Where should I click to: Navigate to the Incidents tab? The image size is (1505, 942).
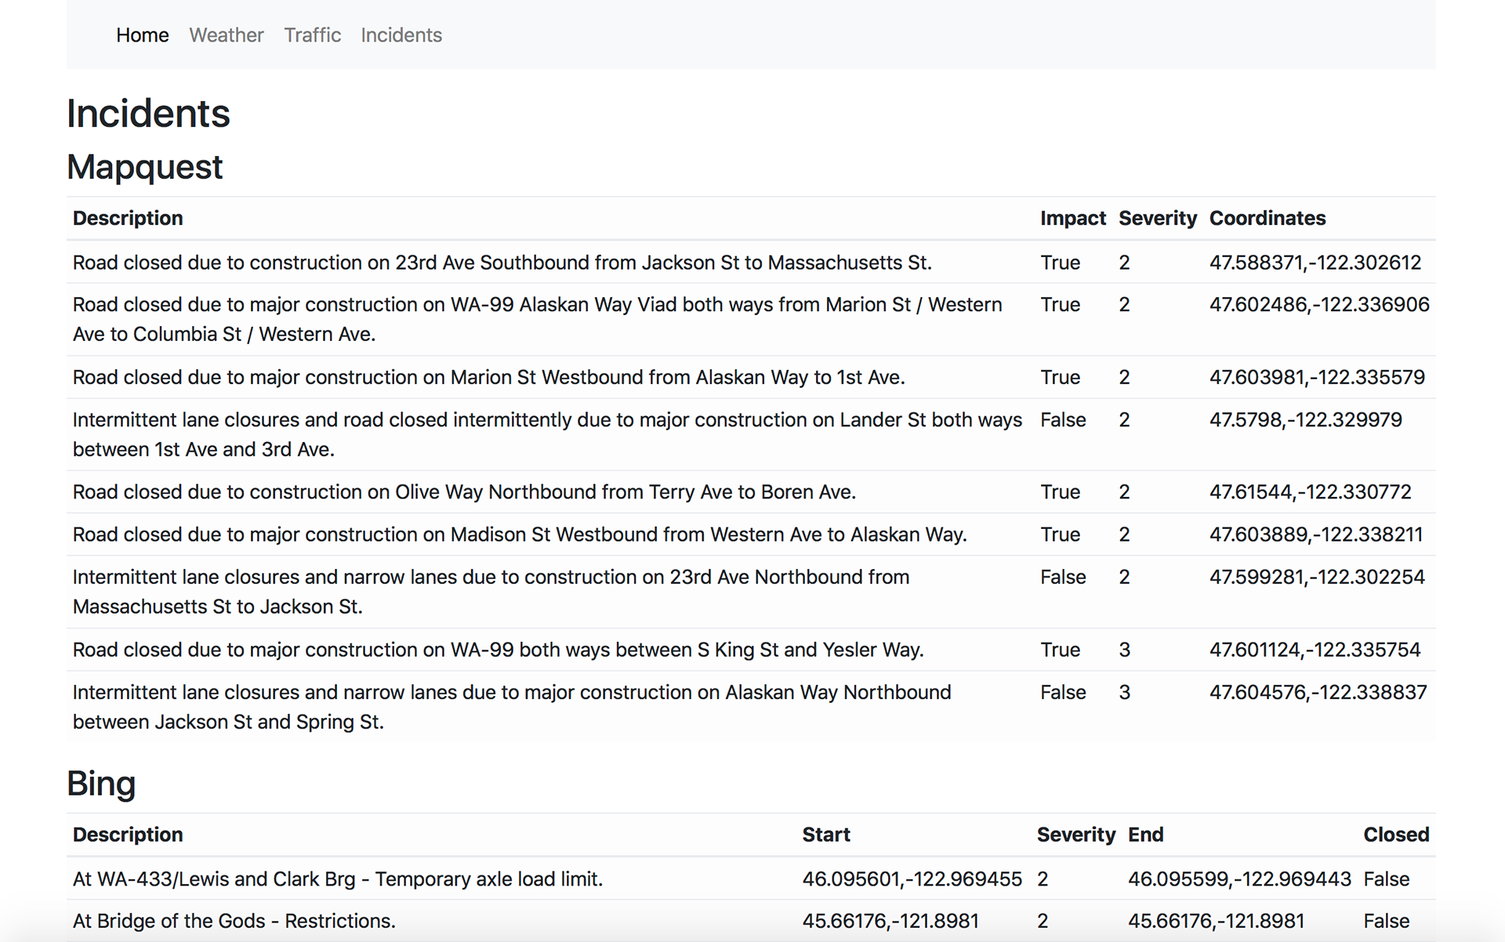(401, 35)
